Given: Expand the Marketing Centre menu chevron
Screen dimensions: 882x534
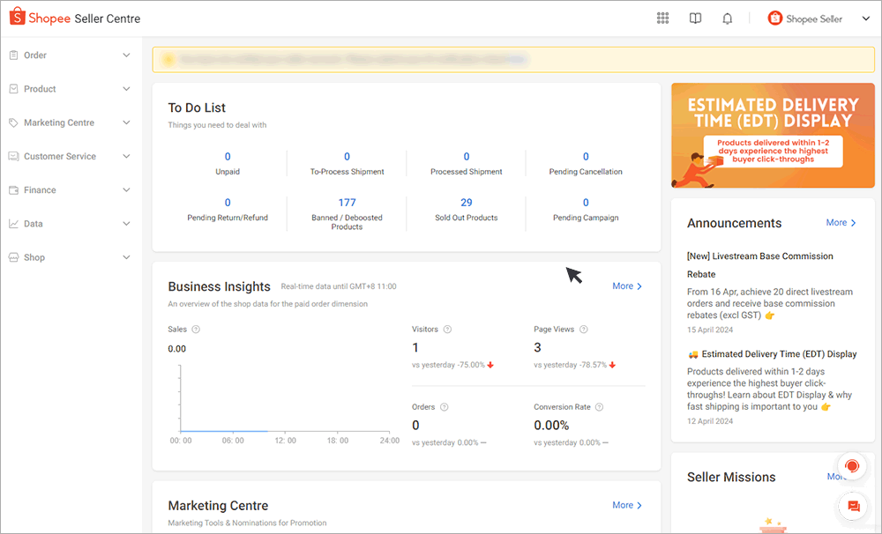Looking at the screenshot, I should point(126,122).
